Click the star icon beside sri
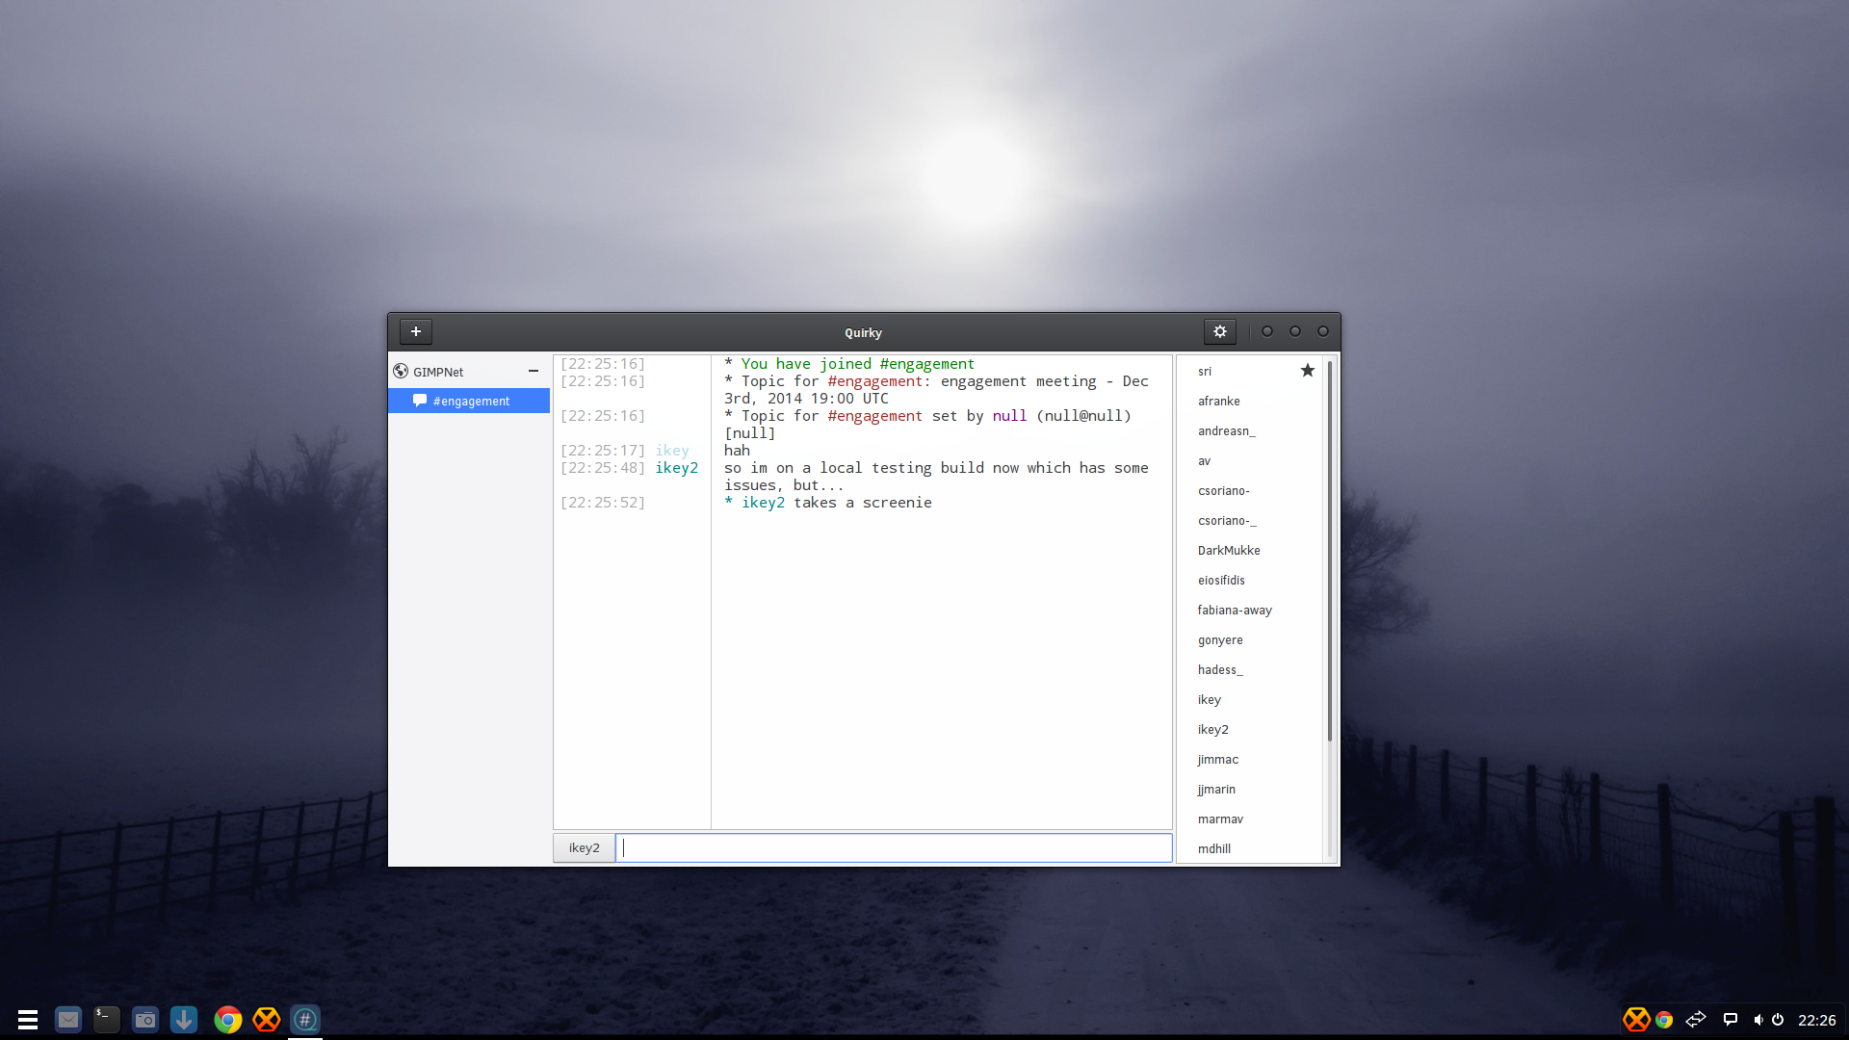1849x1040 pixels. click(1307, 371)
